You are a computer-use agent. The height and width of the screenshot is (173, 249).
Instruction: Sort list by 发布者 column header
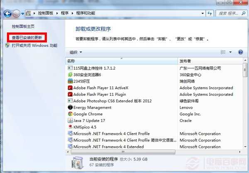point(210,61)
